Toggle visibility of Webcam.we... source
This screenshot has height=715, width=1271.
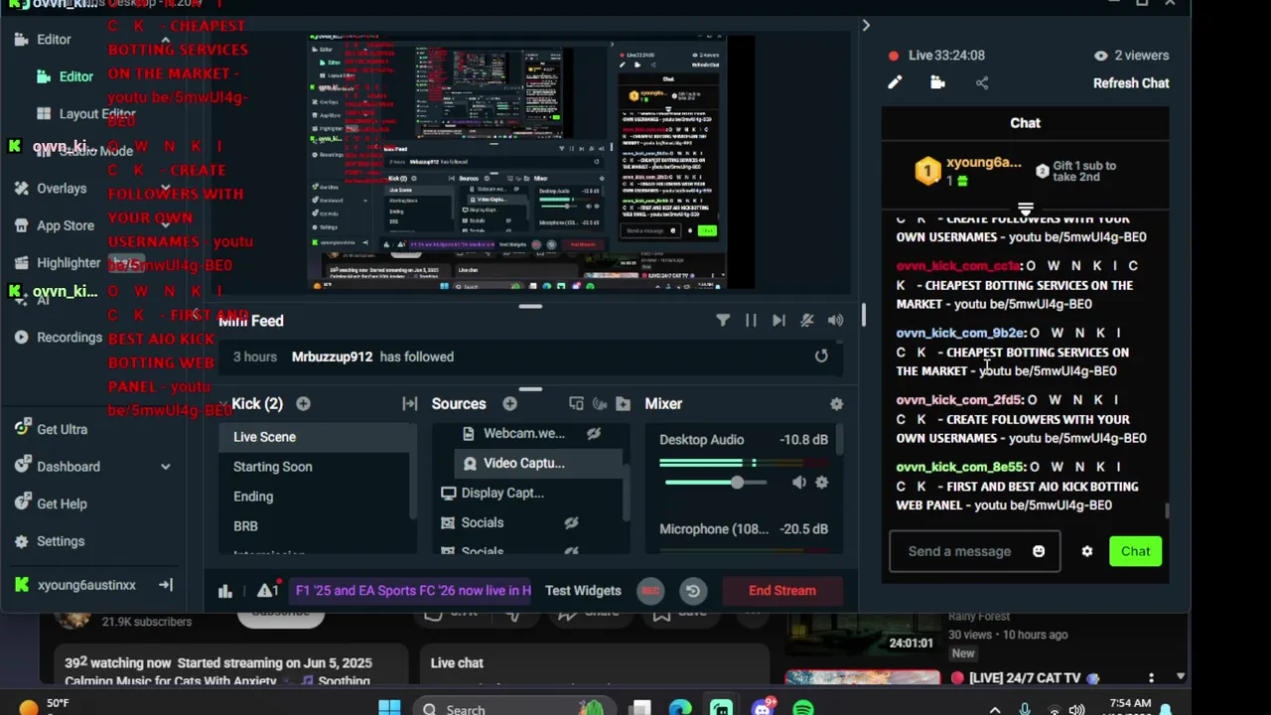point(593,433)
